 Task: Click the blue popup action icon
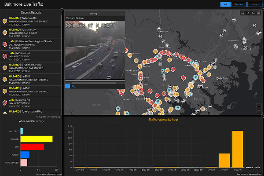pyautogui.click(x=67, y=86)
